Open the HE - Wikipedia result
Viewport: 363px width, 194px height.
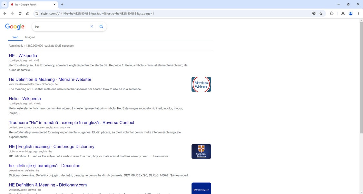tap(23, 55)
